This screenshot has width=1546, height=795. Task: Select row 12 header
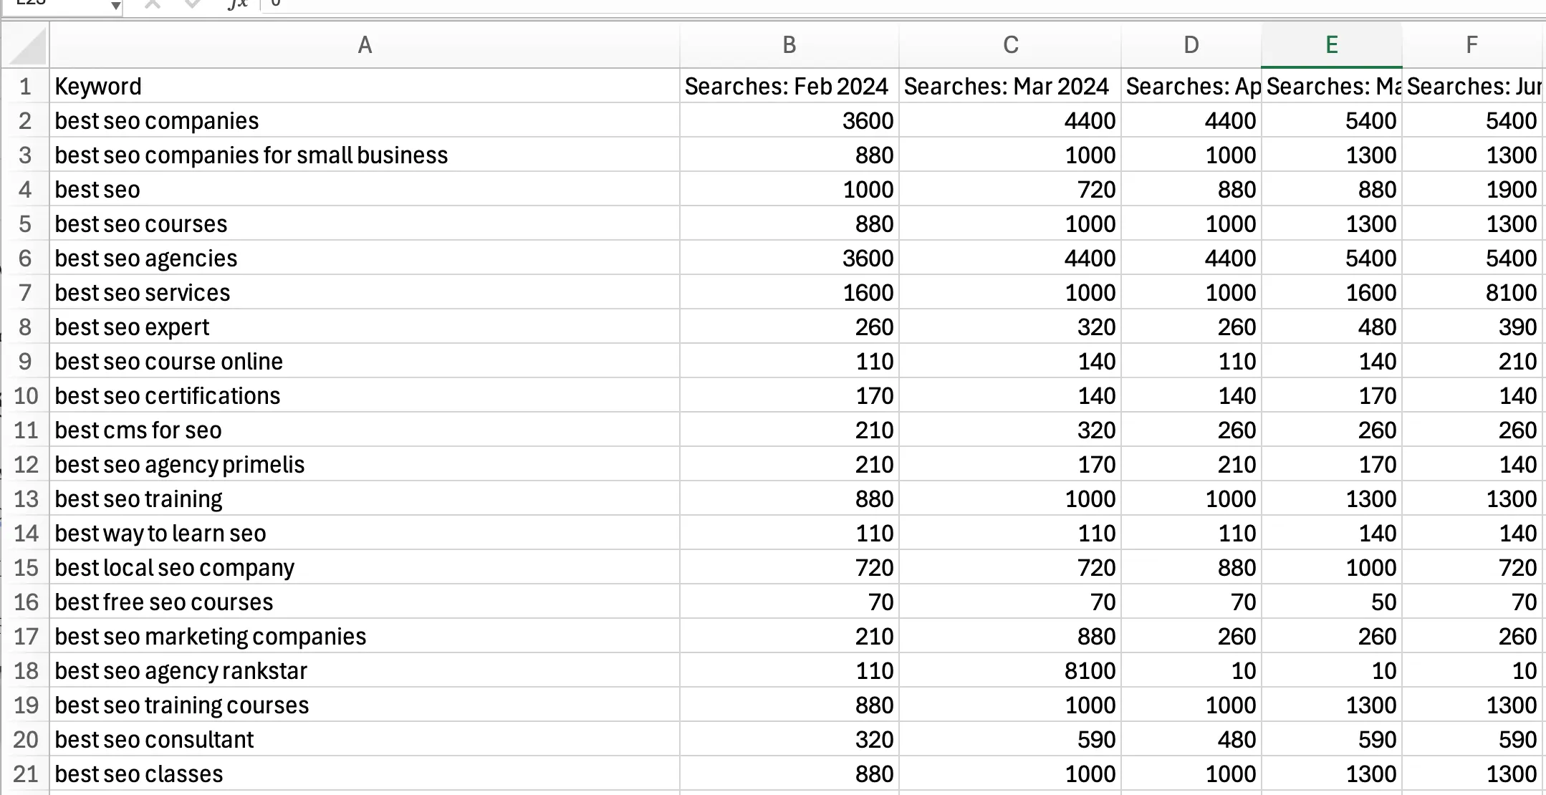26,465
